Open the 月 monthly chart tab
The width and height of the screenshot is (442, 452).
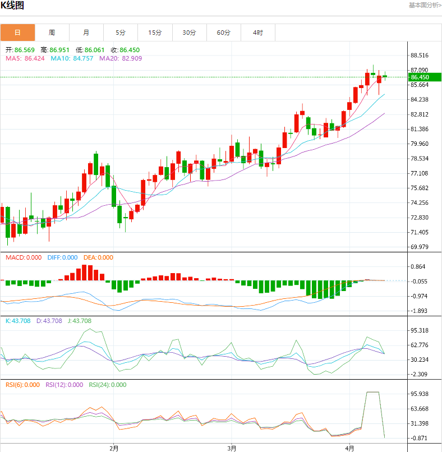click(x=86, y=33)
